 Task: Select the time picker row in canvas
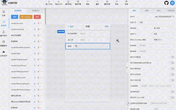coord(88,34)
